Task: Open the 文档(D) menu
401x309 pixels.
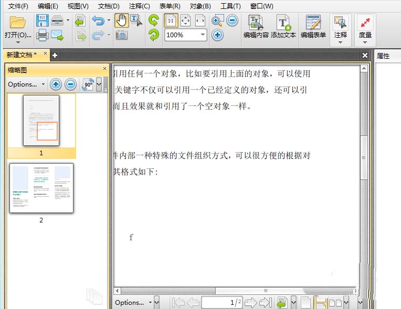Action: (109, 6)
